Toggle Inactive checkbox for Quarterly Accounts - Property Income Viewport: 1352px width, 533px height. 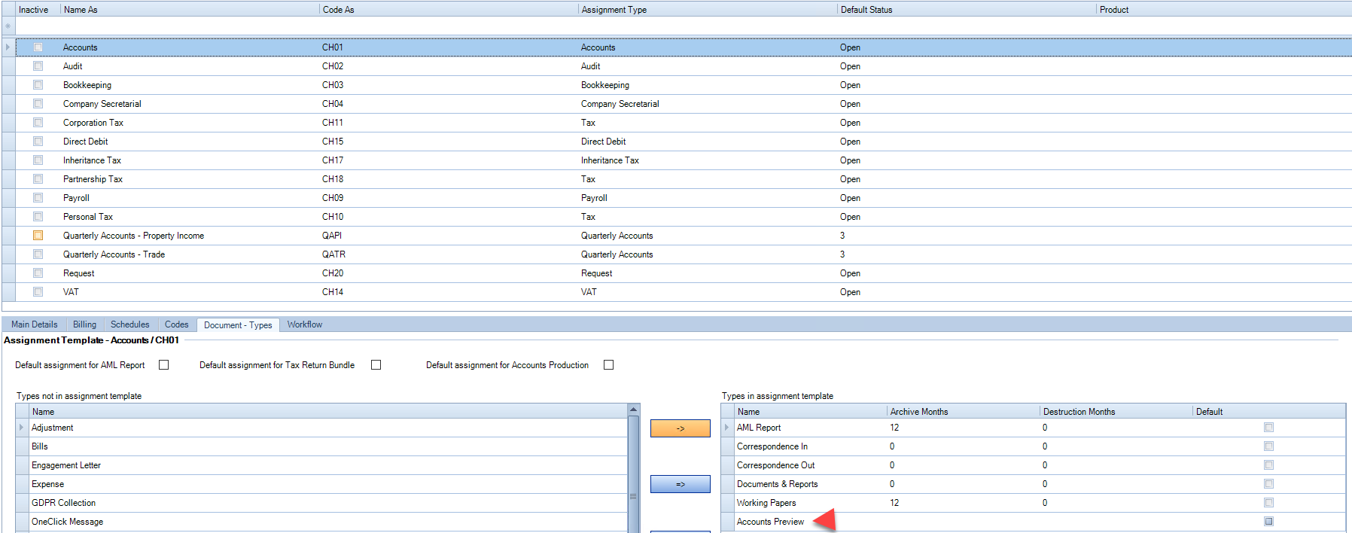point(38,236)
